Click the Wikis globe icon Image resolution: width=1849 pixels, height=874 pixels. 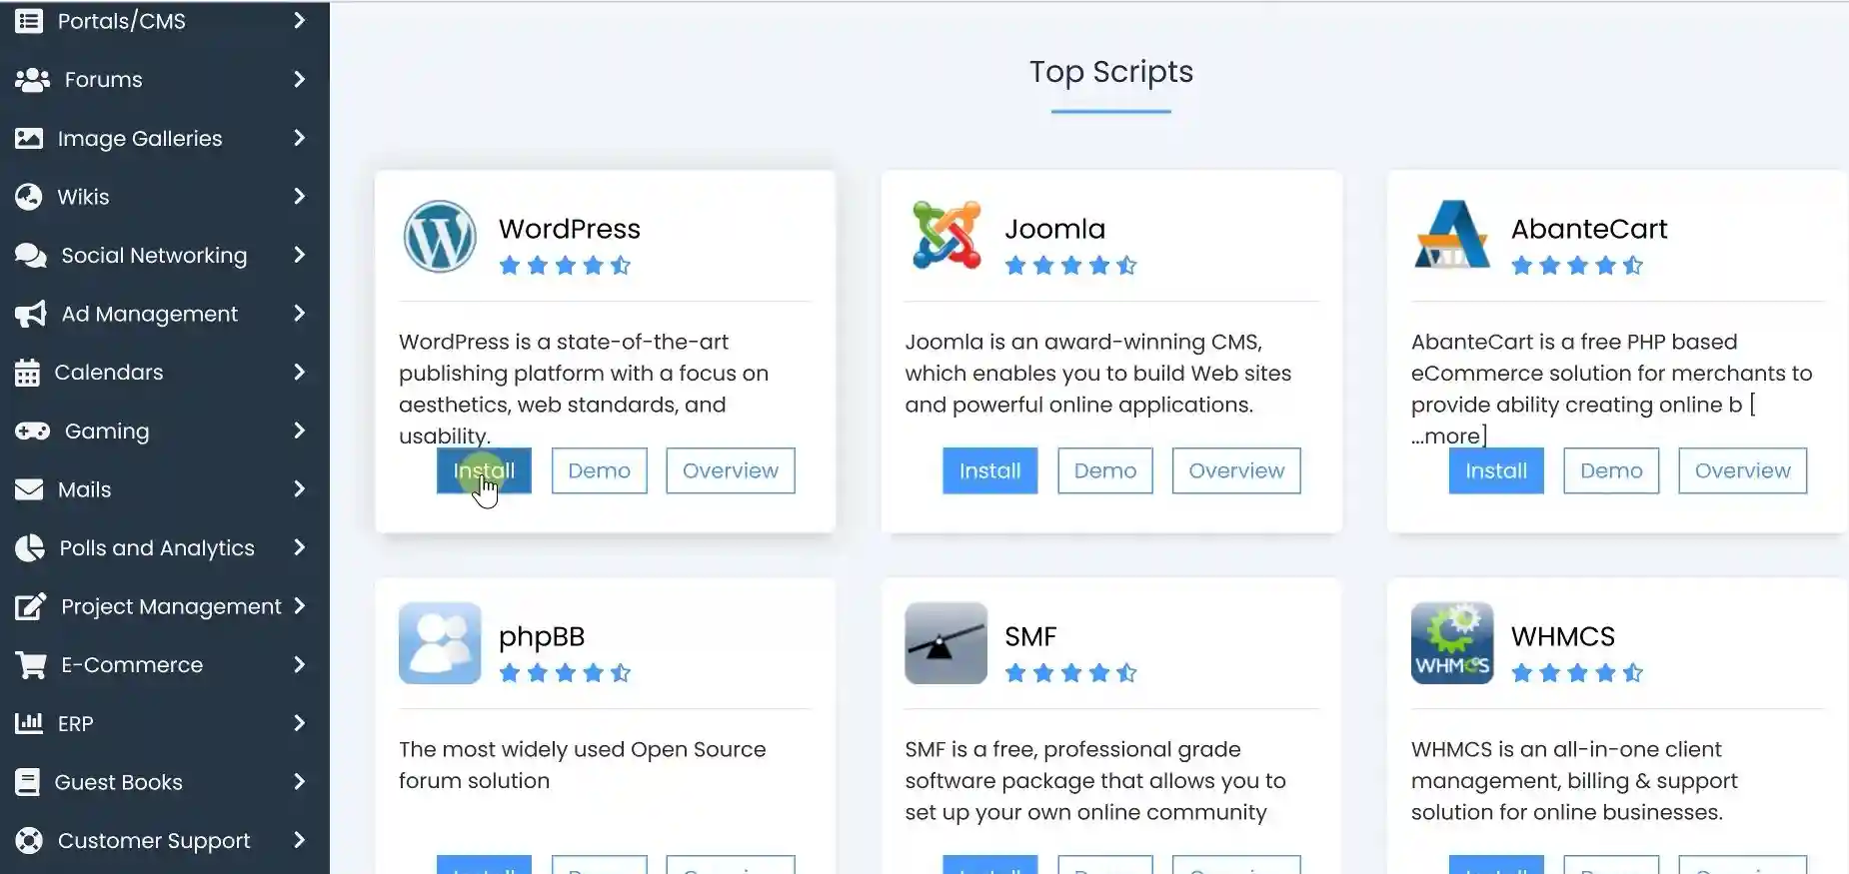pos(29,197)
